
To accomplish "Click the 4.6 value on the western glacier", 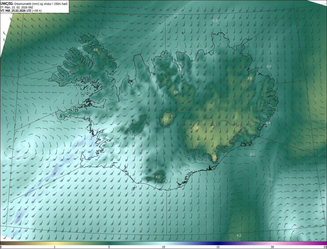I will (133, 122).
